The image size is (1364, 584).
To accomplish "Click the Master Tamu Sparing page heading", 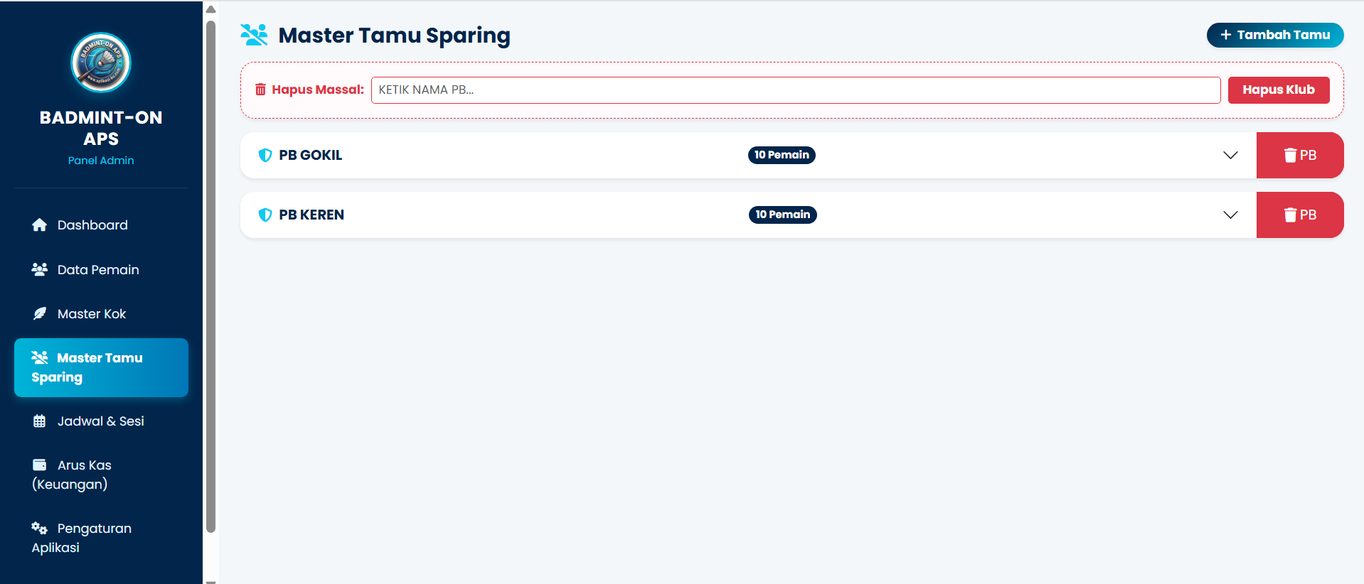I will point(395,35).
